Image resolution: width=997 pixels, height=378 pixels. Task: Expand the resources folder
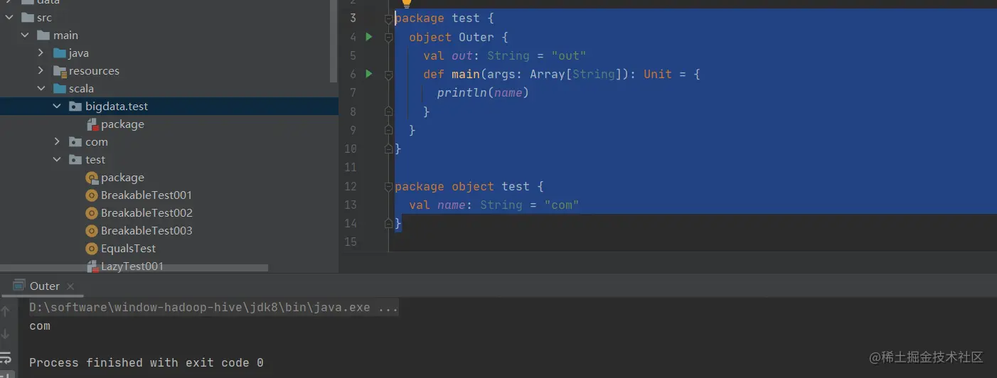point(41,71)
